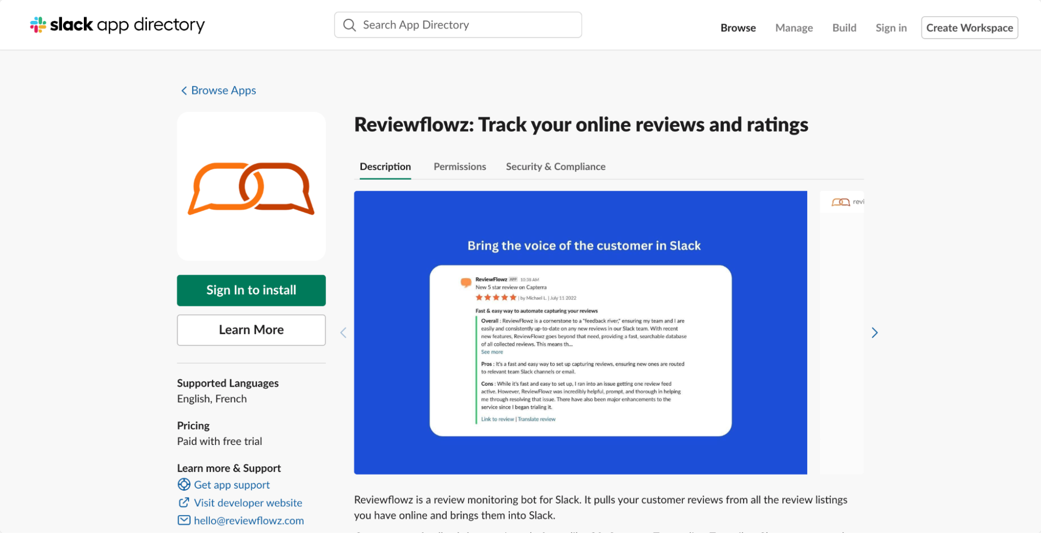The width and height of the screenshot is (1041, 533).
Task: Click the Sign in link
Action: pos(891,28)
